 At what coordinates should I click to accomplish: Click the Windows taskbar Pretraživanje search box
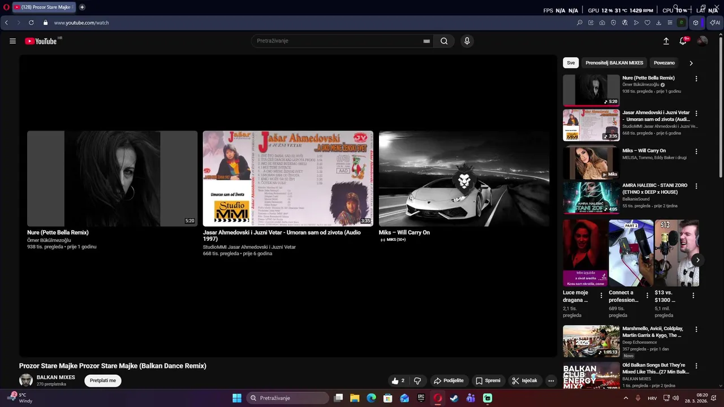point(288,398)
